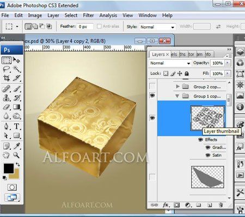245x217 pixels.
Task: Toggle Quick Mask mode
Action: click(x=12, y=187)
